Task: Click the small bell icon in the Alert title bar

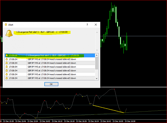Action: (6, 24)
